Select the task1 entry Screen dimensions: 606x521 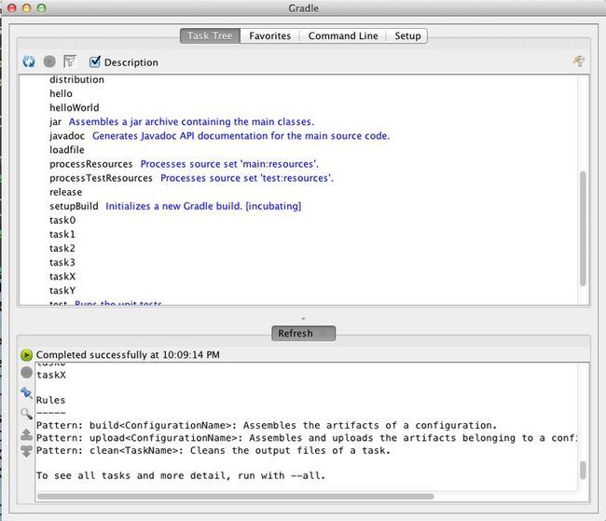[x=62, y=234]
